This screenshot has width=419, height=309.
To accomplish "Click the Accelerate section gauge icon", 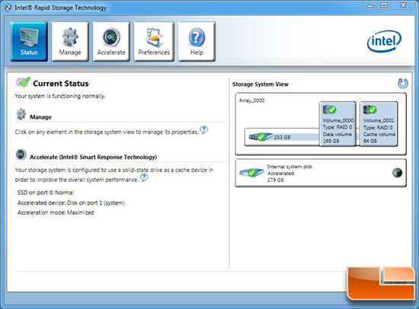I will click(x=21, y=154).
